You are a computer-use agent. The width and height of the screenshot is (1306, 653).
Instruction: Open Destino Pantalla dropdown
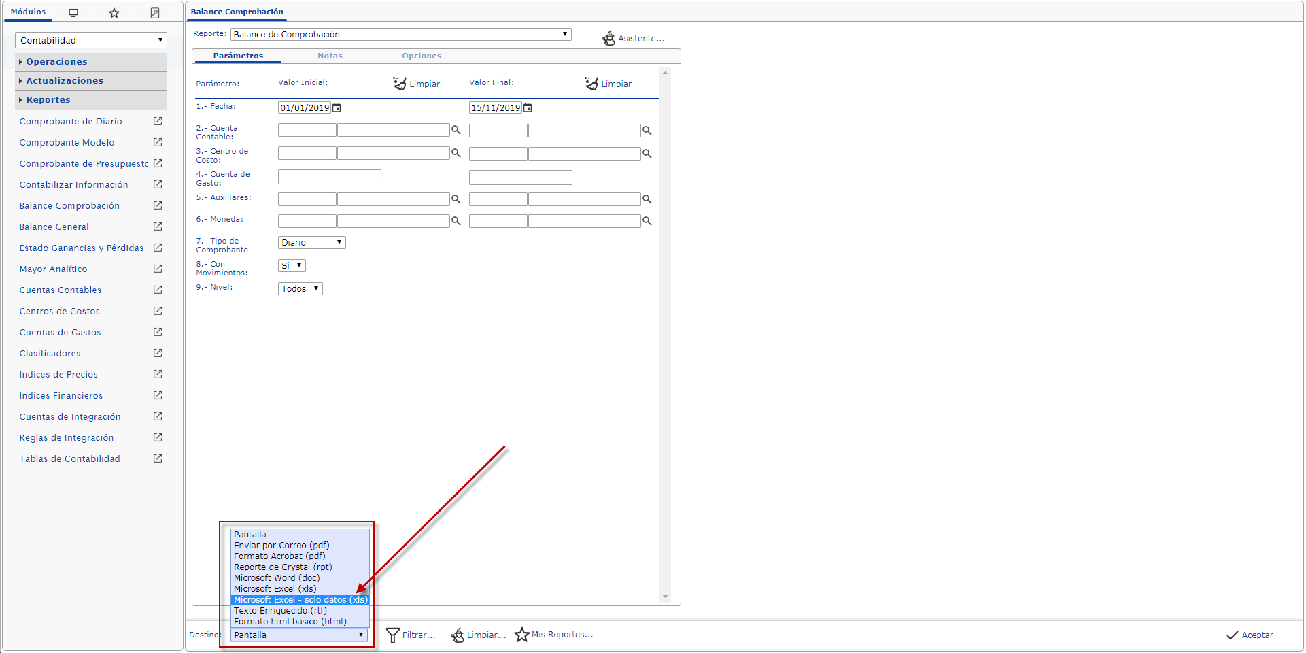click(x=300, y=635)
